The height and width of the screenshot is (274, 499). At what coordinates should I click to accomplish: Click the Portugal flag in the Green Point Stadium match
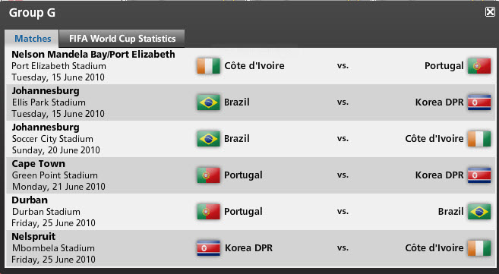tap(208, 175)
